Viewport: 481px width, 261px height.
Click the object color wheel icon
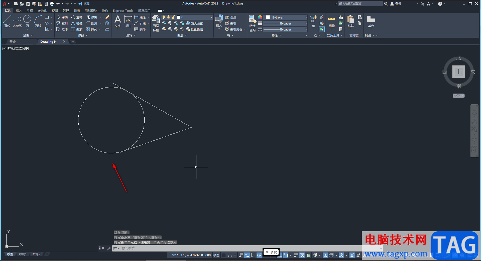[x=260, y=17]
